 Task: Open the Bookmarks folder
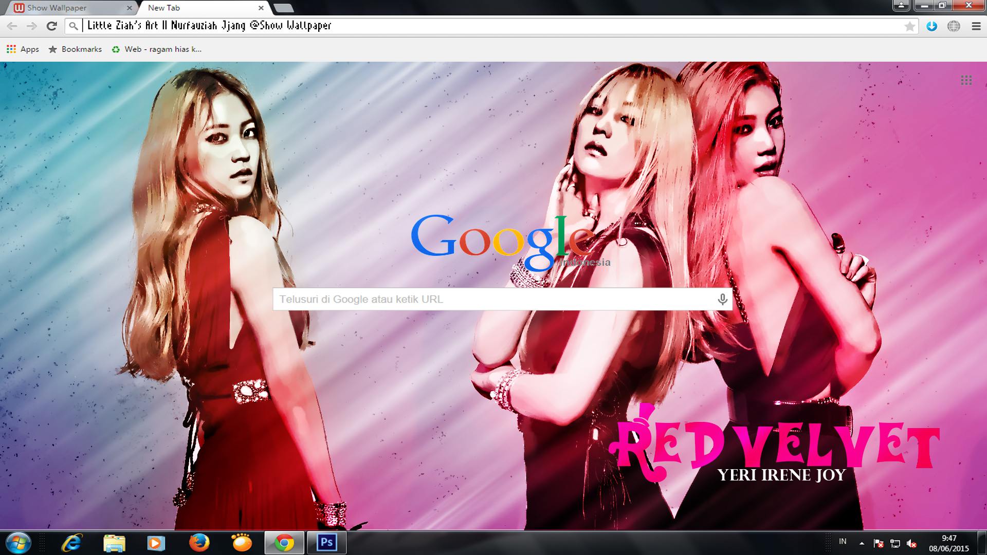75,49
